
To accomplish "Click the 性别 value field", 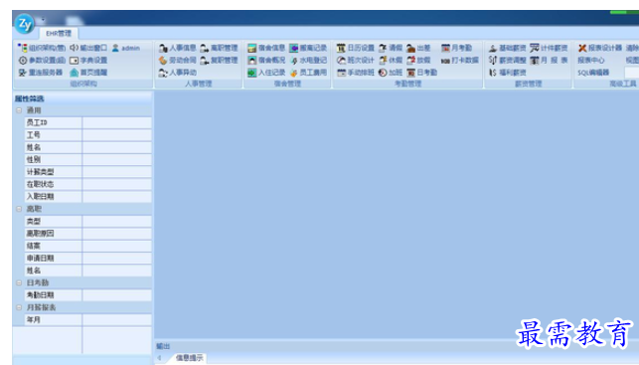I will pyautogui.click(x=117, y=159).
